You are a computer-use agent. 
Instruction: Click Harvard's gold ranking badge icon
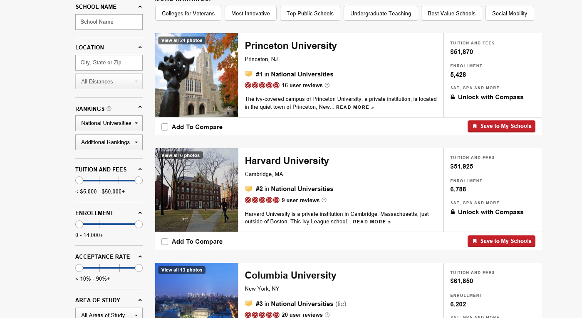tap(248, 188)
